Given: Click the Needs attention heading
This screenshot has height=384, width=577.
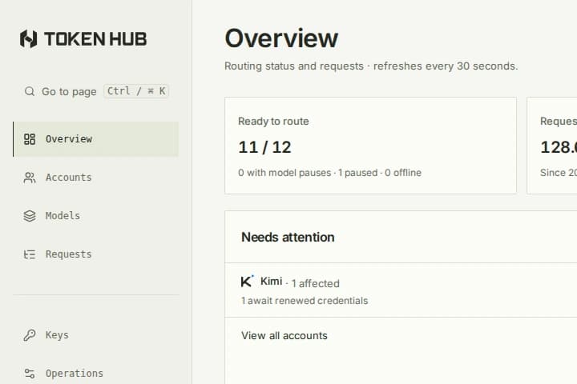Looking at the screenshot, I should [x=288, y=237].
